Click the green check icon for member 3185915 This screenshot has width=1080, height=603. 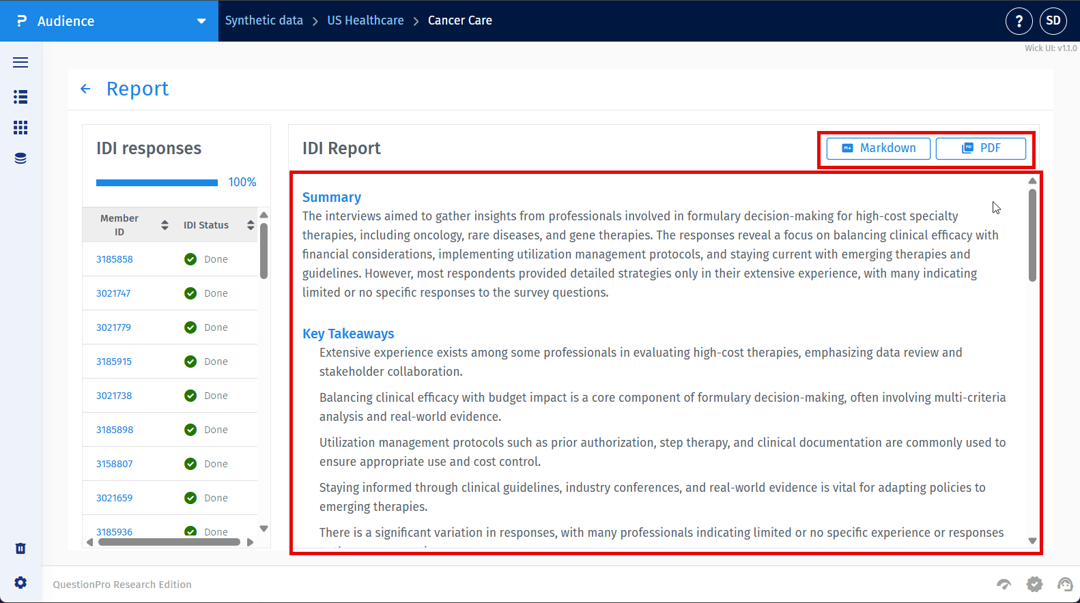pos(190,362)
